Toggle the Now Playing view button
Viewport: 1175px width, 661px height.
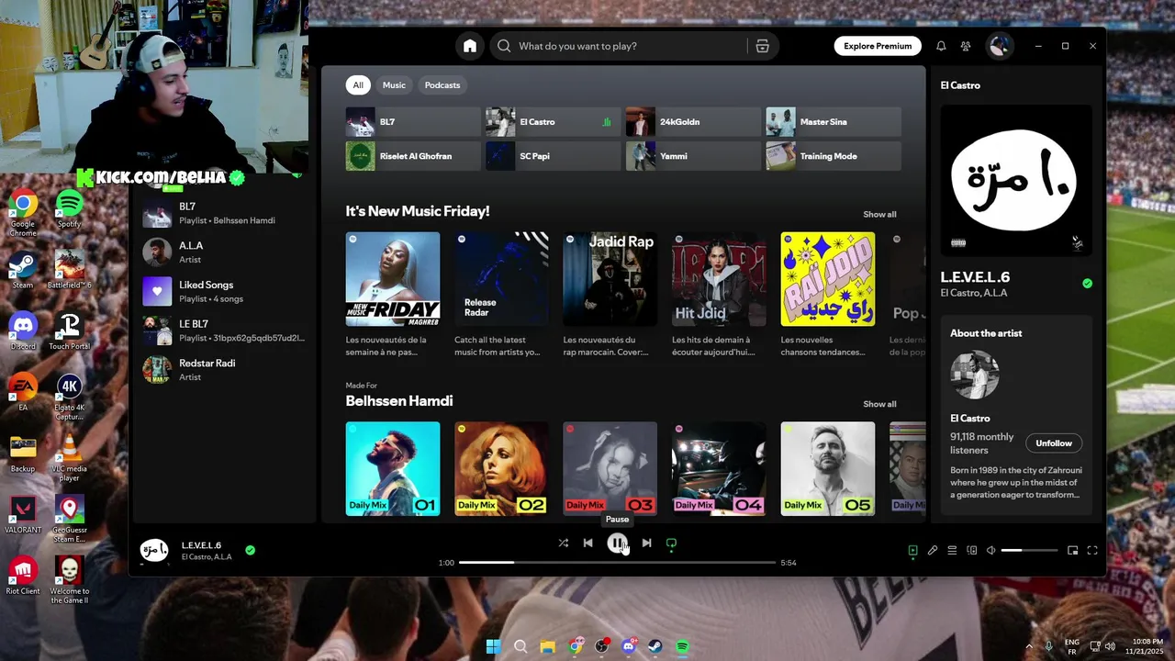pos(912,551)
